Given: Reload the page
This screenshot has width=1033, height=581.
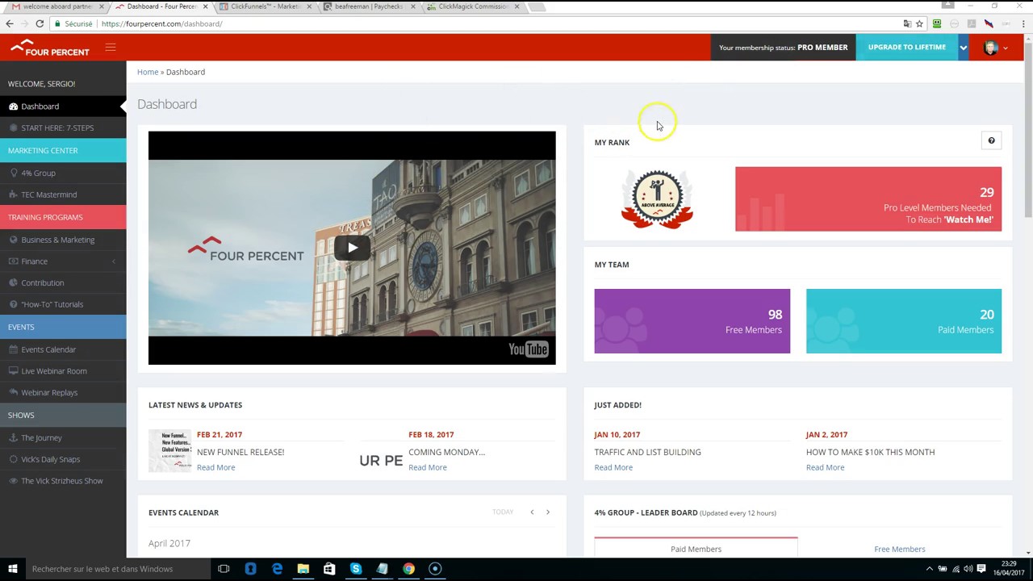Looking at the screenshot, I should click(40, 23).
